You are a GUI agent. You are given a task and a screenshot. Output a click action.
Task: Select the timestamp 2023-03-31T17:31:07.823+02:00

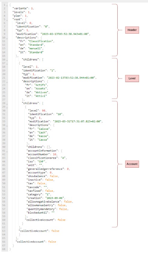77,121
